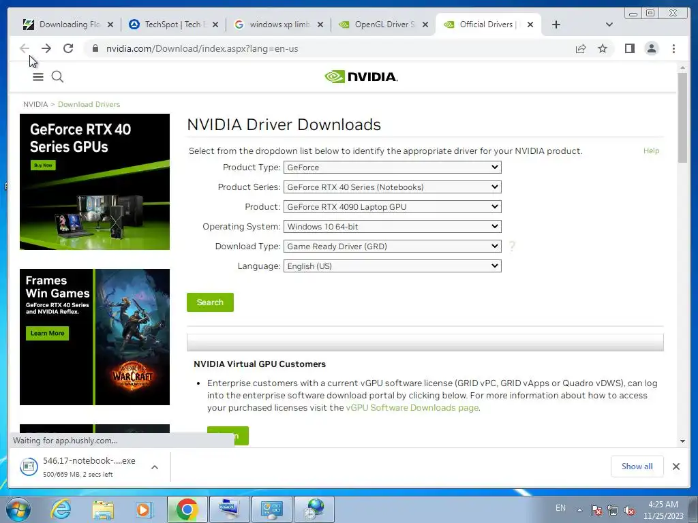
Task: Click the page vertical scrollbar thumb
Action: [682, 117]
